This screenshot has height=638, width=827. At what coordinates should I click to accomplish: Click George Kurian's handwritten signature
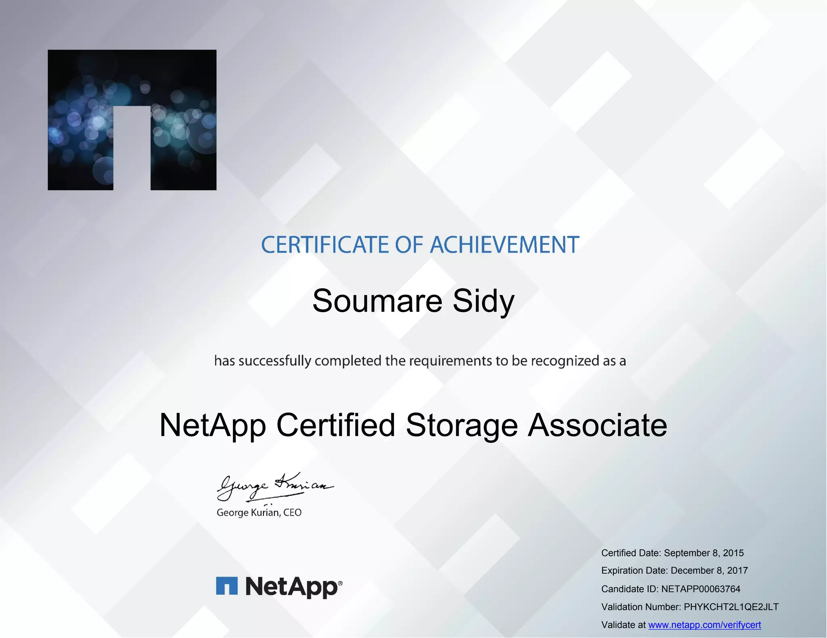[275, 486]
